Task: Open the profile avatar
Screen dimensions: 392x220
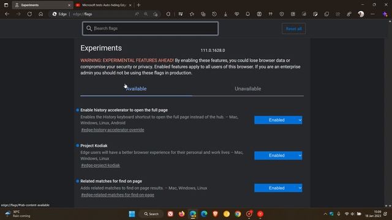Action: pos(361,14)
